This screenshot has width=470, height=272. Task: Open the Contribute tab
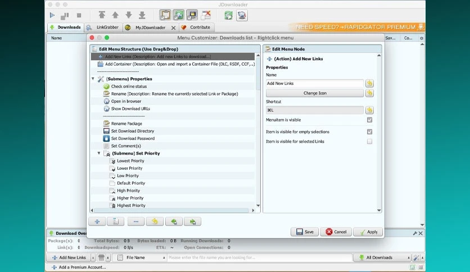197,28
